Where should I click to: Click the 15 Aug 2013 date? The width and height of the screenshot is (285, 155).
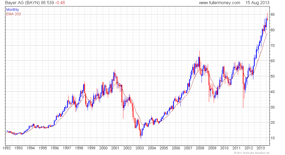(x=257, y=3)
